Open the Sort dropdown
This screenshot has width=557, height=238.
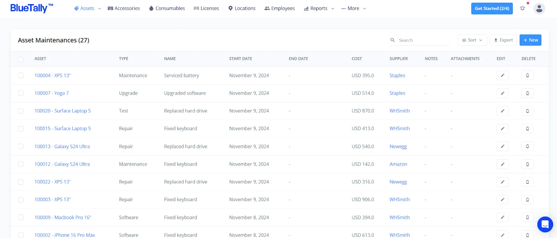(472, 40)
